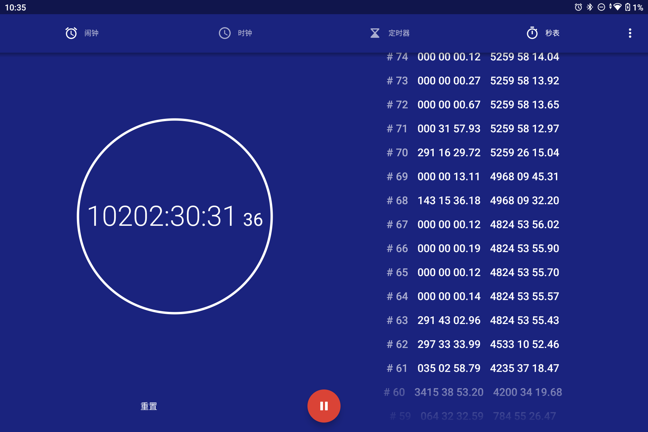This screenshot has width=648, height=432.
Task: Select lap row # 74
Action: (473, 57)
